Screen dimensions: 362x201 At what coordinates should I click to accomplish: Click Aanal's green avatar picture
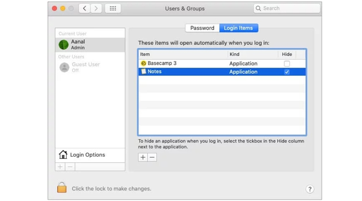64,45
